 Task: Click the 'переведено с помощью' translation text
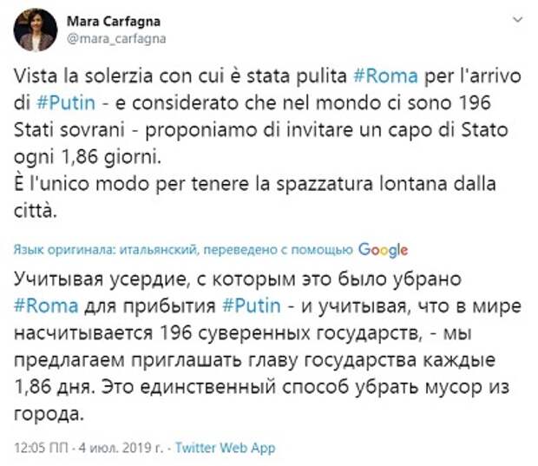tap(279, 250)
